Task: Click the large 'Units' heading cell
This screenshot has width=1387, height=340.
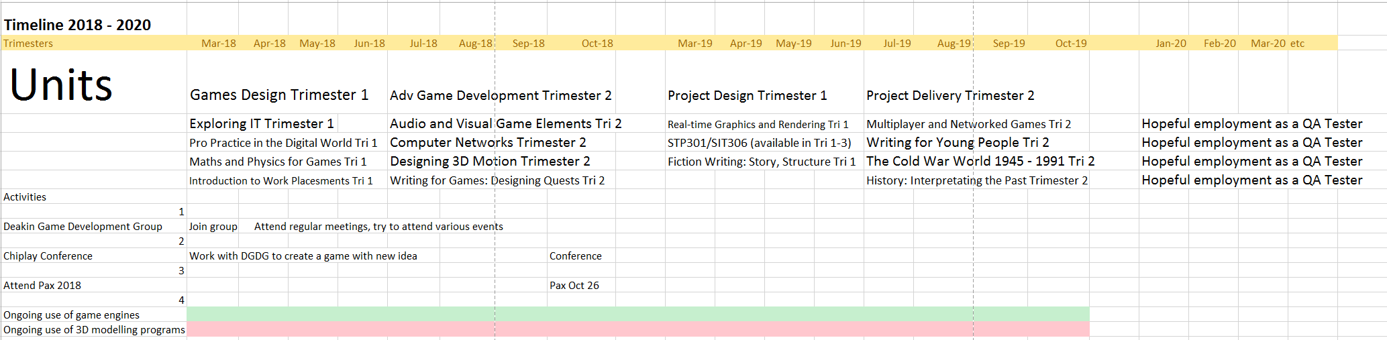Action: (61, 85)
